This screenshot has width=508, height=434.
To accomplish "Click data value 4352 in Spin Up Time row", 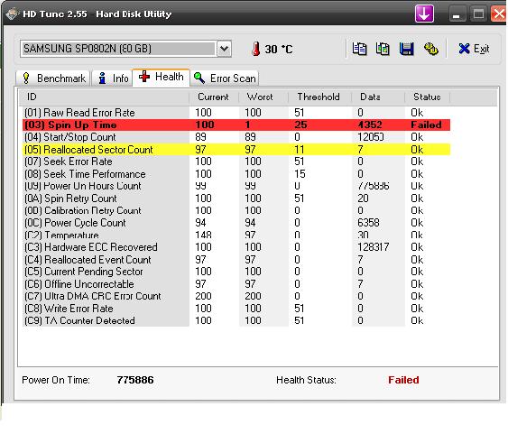I will click(370, 125).
